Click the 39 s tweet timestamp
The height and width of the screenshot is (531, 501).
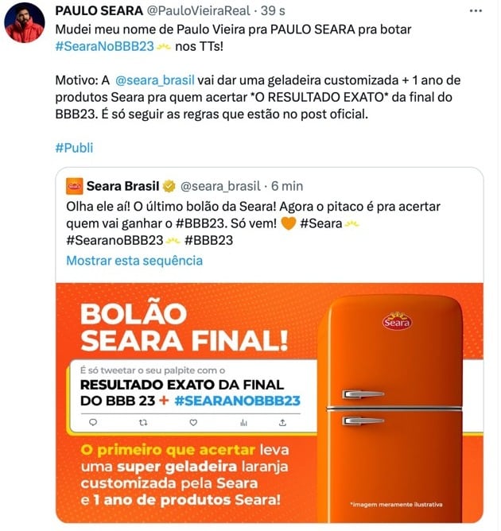[273, 11]
